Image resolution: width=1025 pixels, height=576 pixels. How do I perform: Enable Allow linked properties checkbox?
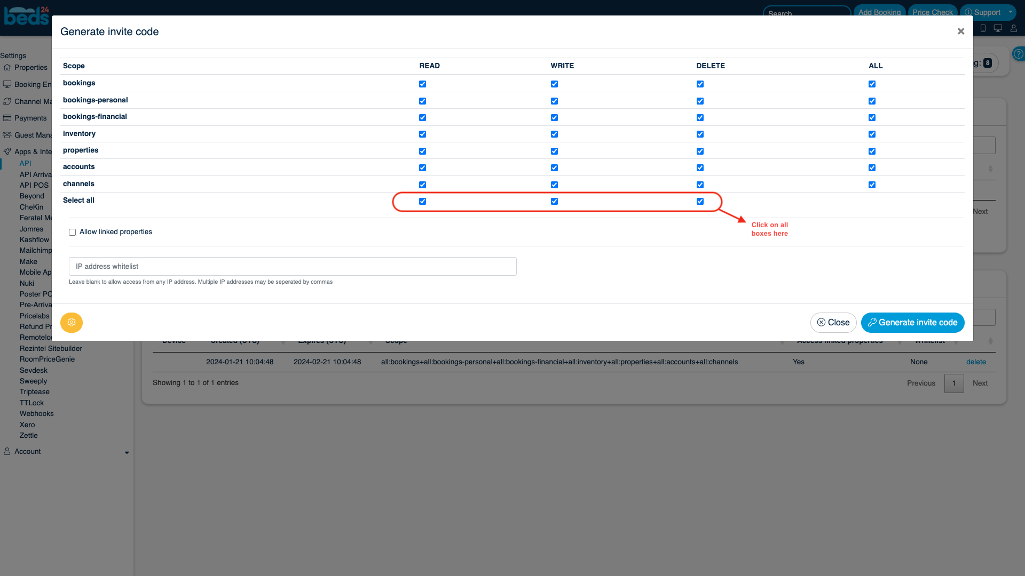[73, 232]
